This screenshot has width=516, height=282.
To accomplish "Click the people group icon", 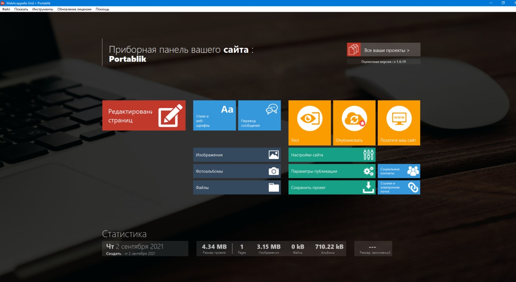I will click(413, 171).
